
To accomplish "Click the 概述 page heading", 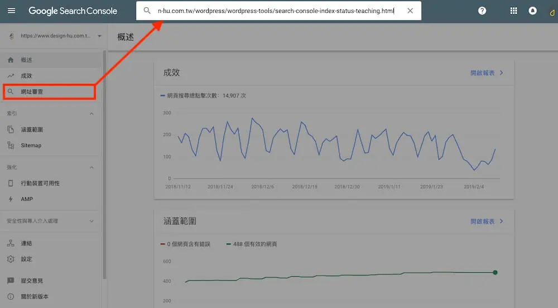I will [126, 37].
